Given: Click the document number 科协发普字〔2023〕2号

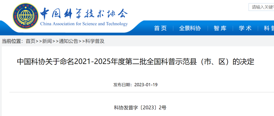Looking at the screenshot, I should 140,108.
